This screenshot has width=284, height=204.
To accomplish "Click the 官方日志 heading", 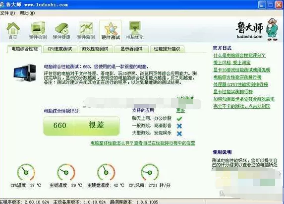I will pos(222,48).
